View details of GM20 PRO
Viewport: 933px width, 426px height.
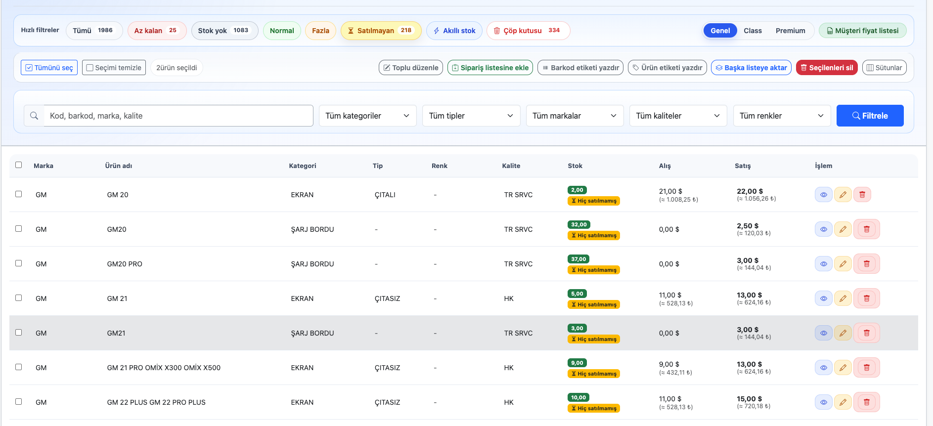(x=823, y=264)
